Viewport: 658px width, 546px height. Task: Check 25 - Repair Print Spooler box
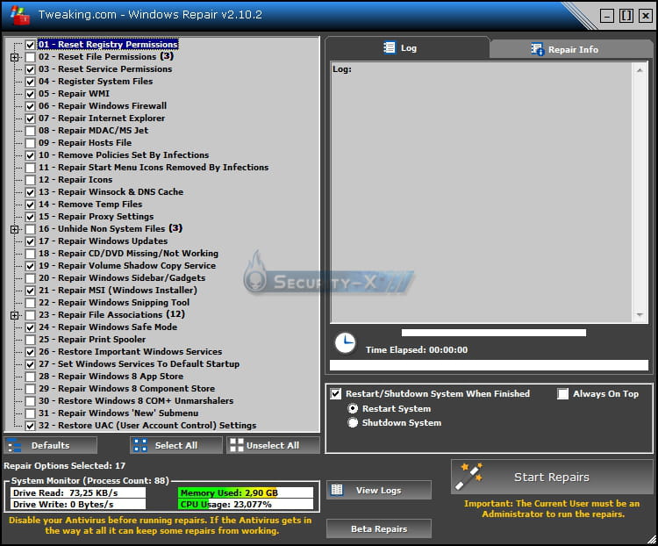[30, 340]
